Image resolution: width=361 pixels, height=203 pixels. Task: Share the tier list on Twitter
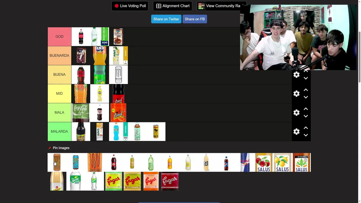166,19
